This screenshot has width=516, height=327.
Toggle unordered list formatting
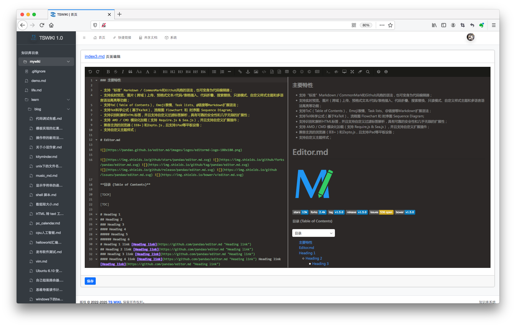tap(214, 72)
